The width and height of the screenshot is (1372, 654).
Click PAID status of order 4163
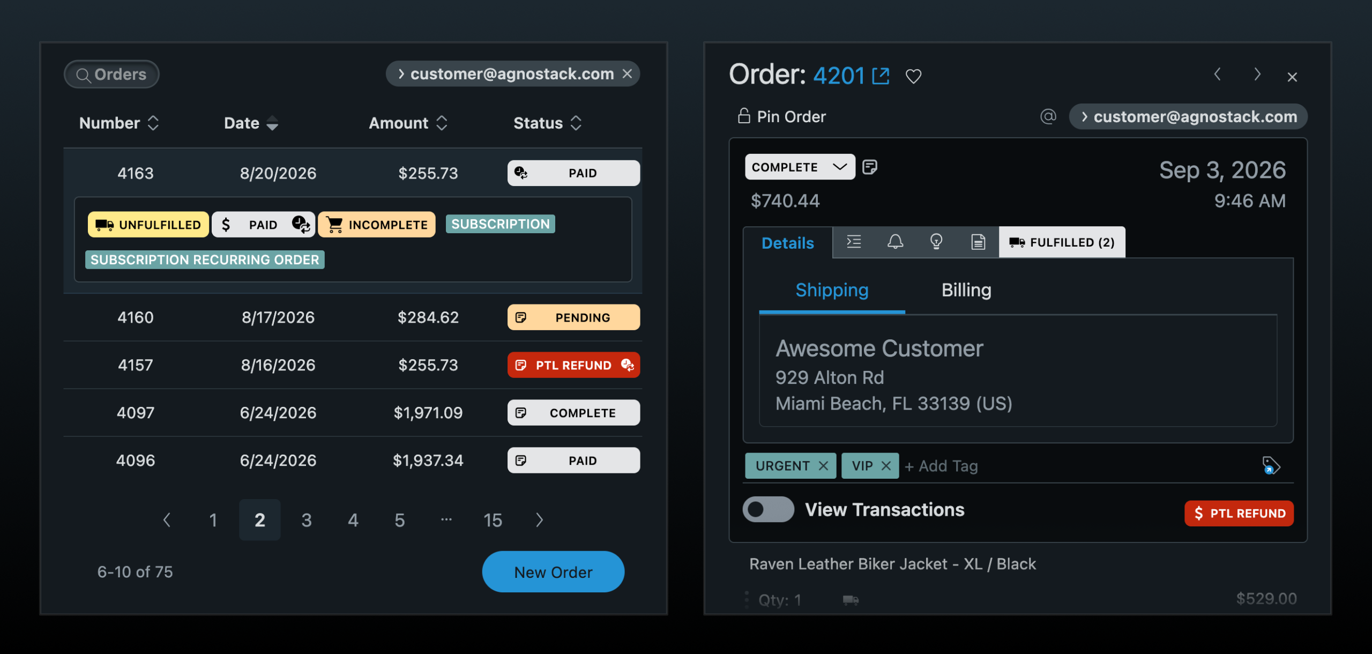click(573, 173)
